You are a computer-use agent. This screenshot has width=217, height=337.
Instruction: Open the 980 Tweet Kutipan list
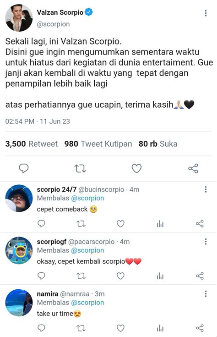(98, 144)
